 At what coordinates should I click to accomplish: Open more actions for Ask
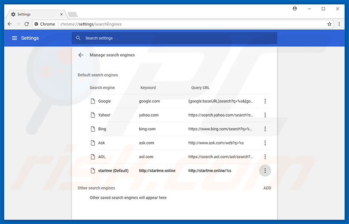coord(265,143)
